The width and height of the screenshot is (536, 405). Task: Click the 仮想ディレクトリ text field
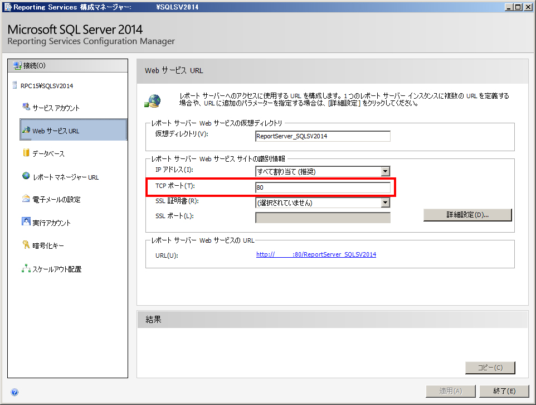pos(323,136)
